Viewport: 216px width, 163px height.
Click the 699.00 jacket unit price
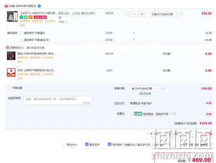[x=109, y=13]
